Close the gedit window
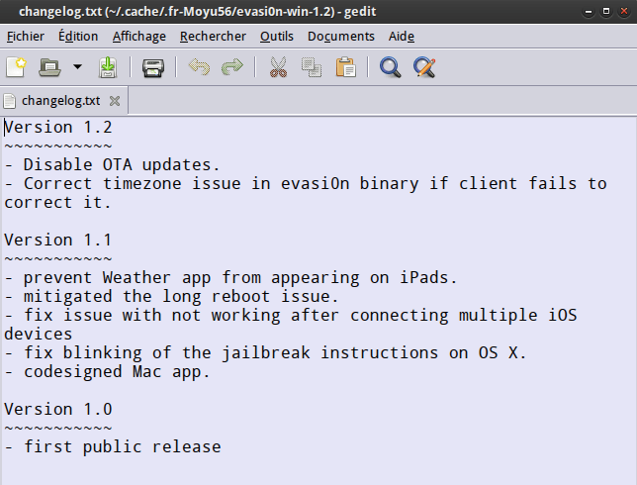This screenshot has height=485, width=637. coord(624,12)
